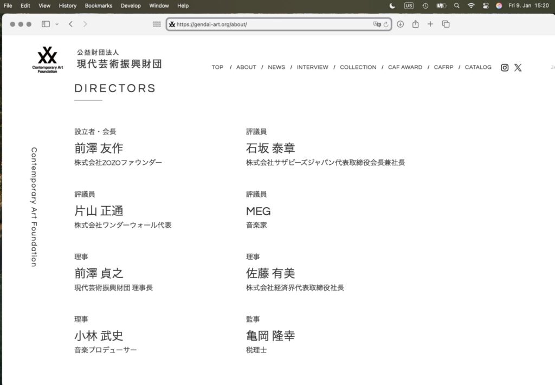This screenshot has height=385, width=555.
Task: Click the translate icon in the address bar
Action: click(x=376, y=24)
